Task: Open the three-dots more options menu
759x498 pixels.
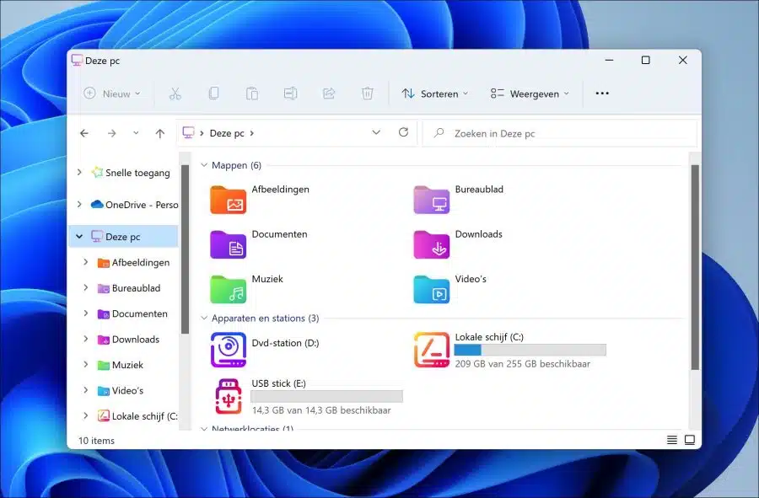Action: pos(602,94)
